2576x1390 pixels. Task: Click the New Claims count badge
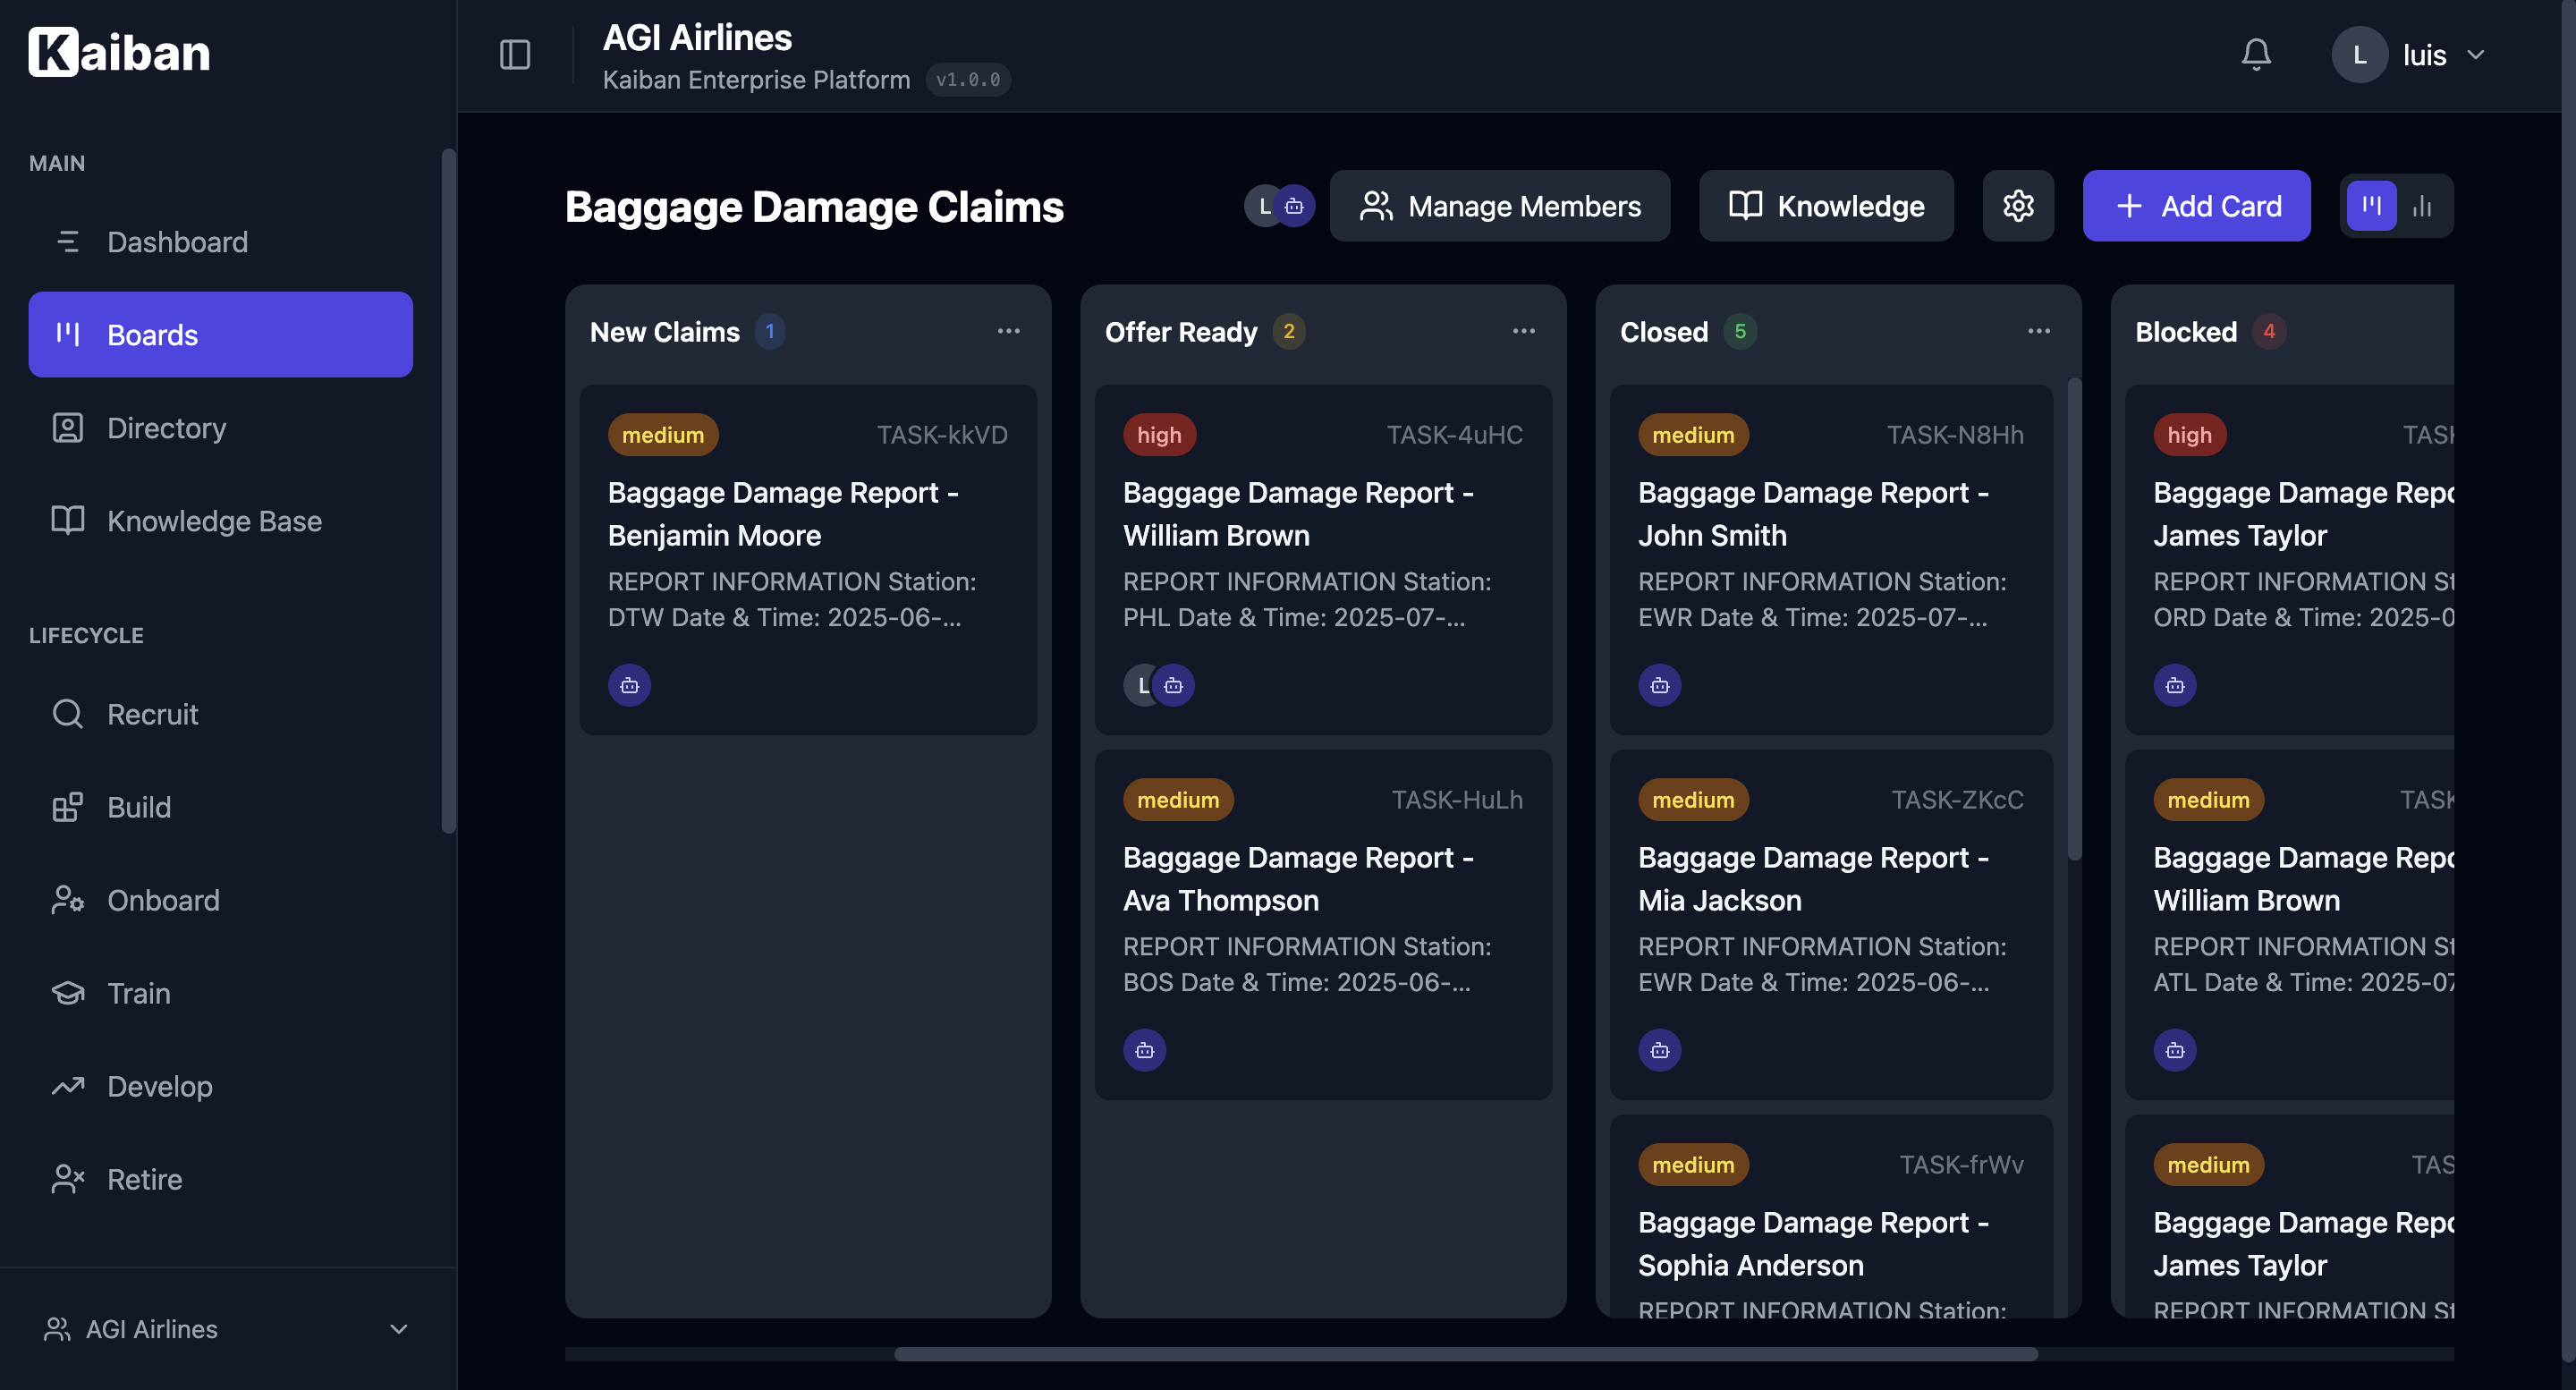point(769,331)
